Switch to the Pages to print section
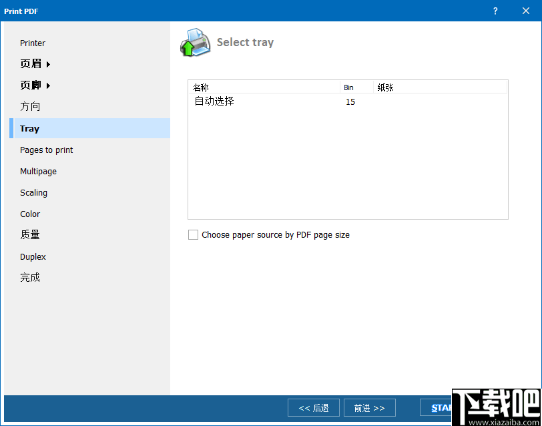Image resolution: width=542 pixels, height=426 pixels. point(46,150)
